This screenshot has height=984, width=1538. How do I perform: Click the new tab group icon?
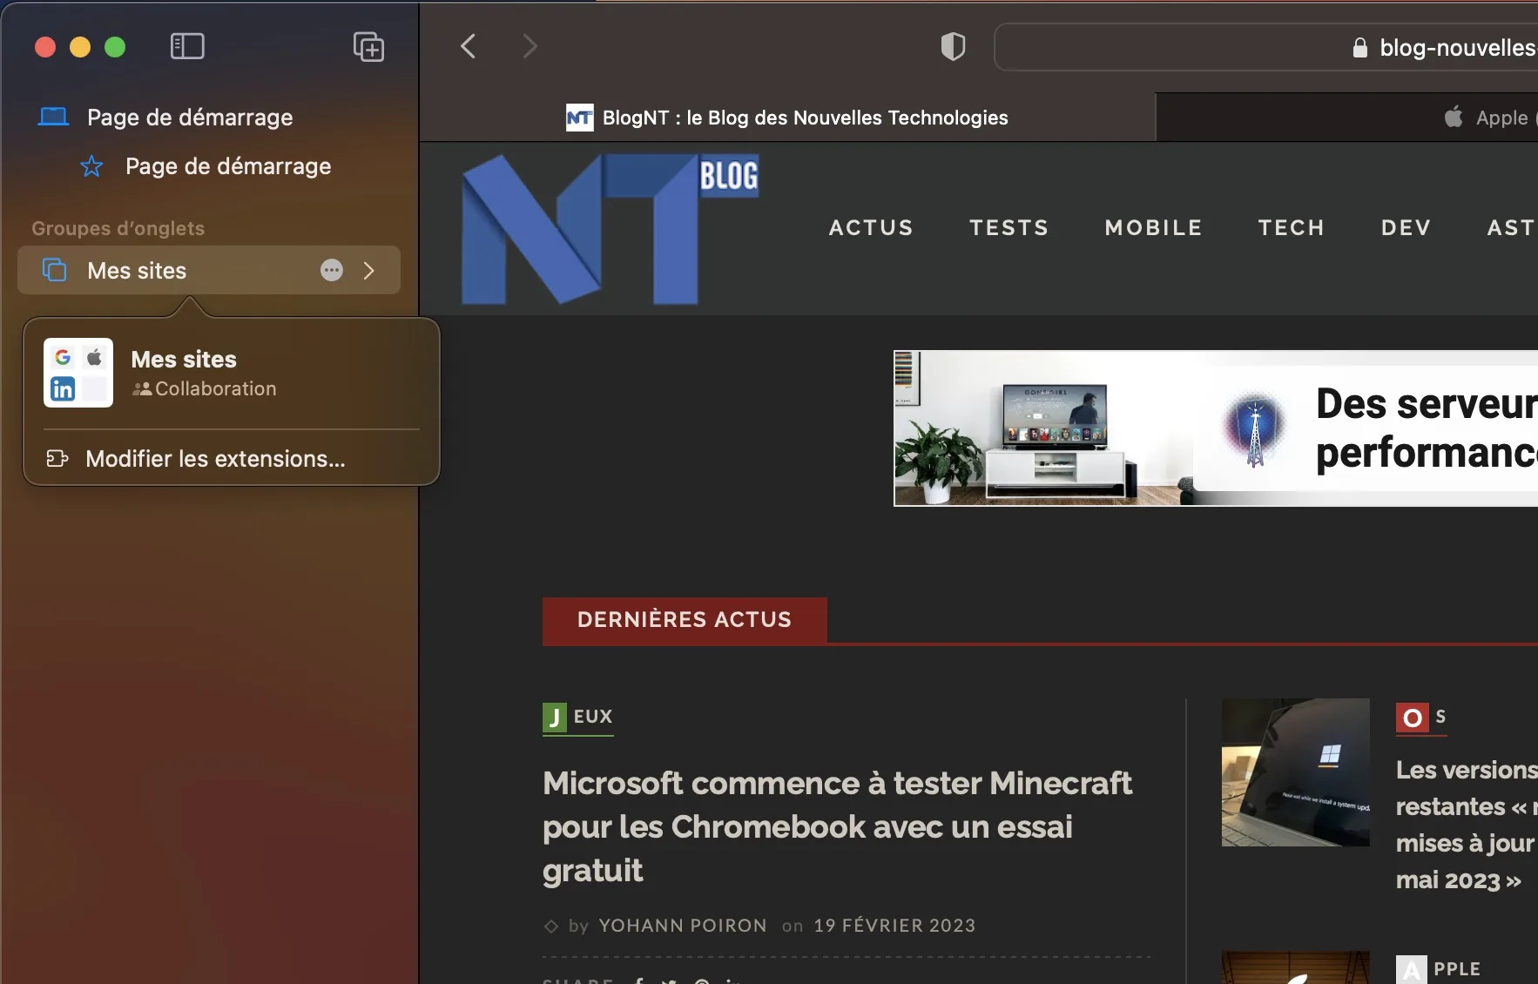pos(368,46)
